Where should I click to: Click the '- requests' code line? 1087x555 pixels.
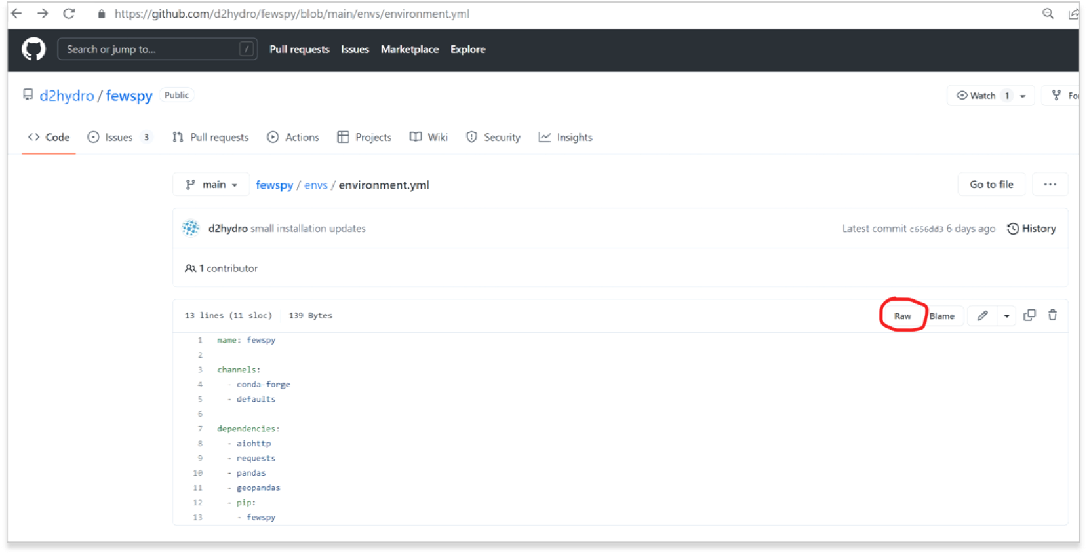click(x=251, y=458)
